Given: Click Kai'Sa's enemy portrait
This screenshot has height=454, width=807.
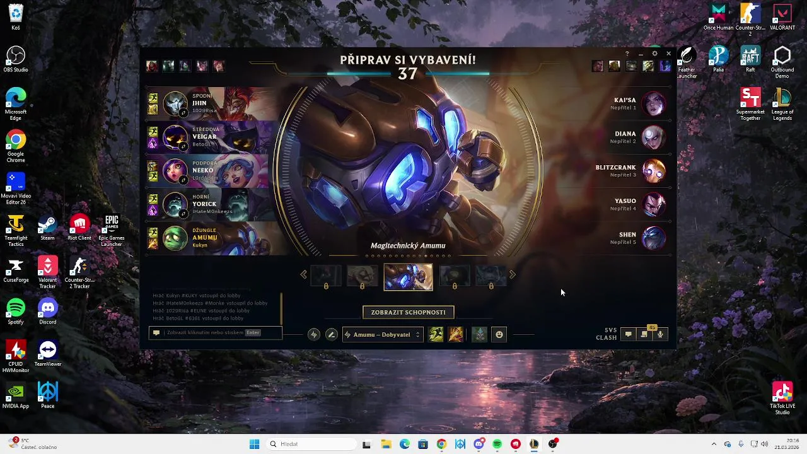Looking at the screenshot, I should point(654,103).
